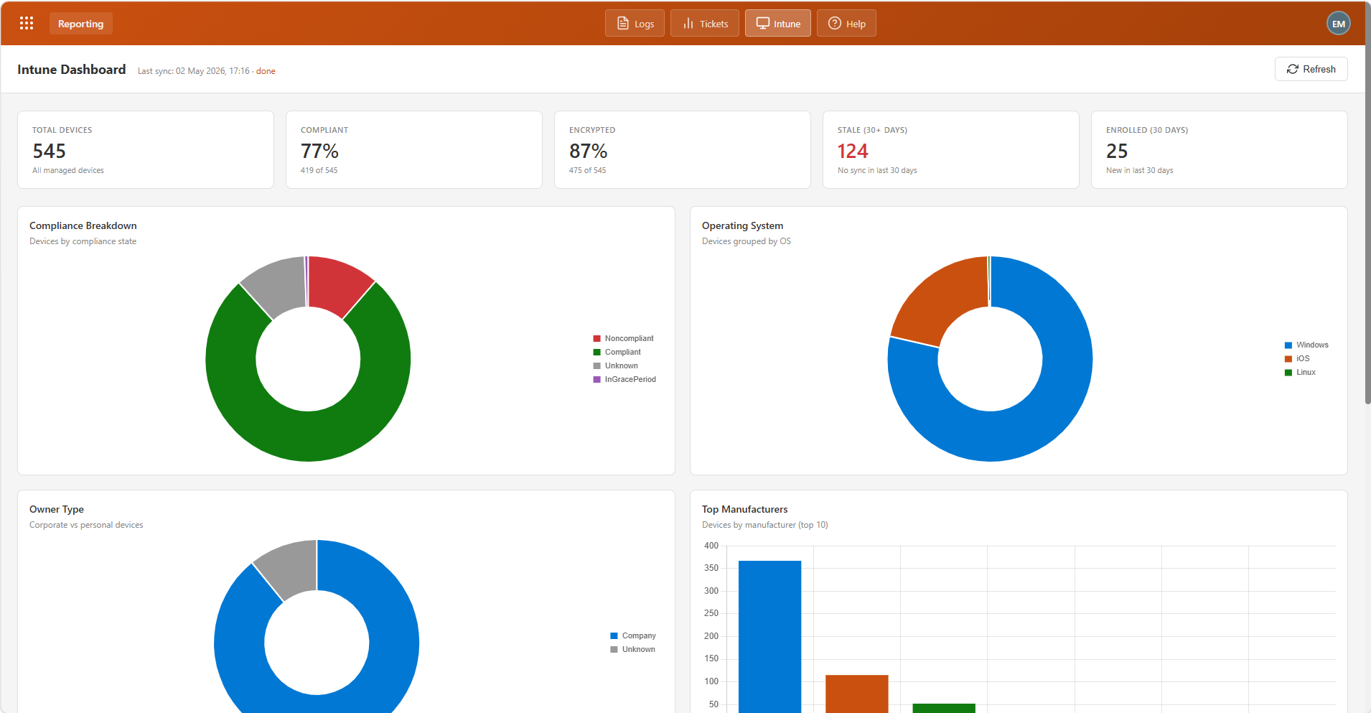1371x713 pixels.
Task: Toggle the Linux legend swatch
Action: 1288,373
